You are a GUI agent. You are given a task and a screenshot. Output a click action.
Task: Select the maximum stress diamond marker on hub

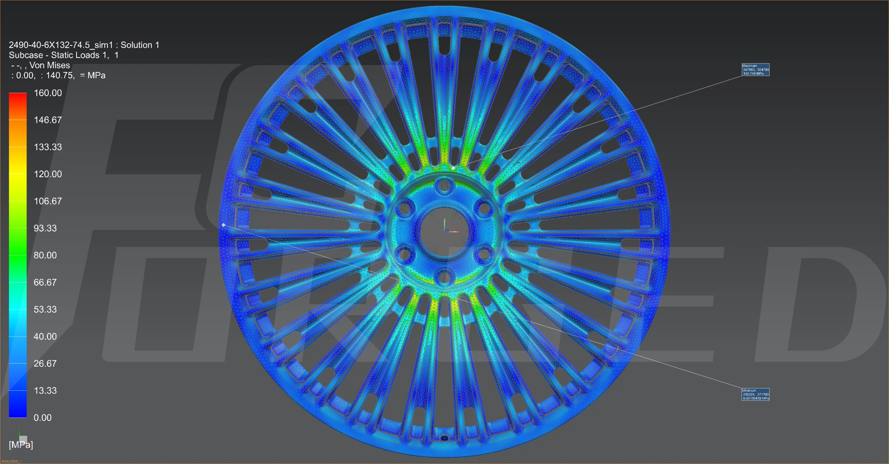tap(453, 168)
